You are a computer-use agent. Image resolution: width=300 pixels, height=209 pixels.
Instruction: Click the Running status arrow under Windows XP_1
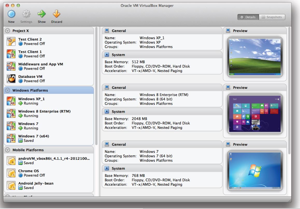tap(20, 103)
